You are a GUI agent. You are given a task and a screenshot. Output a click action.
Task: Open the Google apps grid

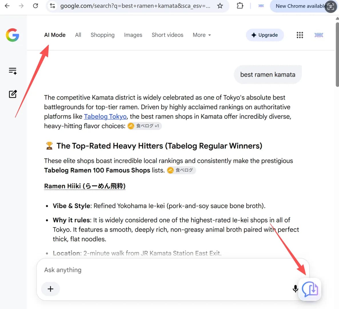[300, 35]
